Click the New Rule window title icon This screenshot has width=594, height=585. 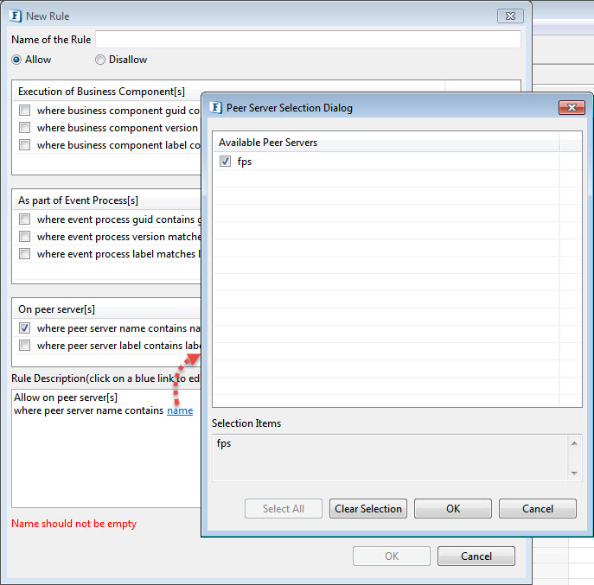[x=15, y=16]
